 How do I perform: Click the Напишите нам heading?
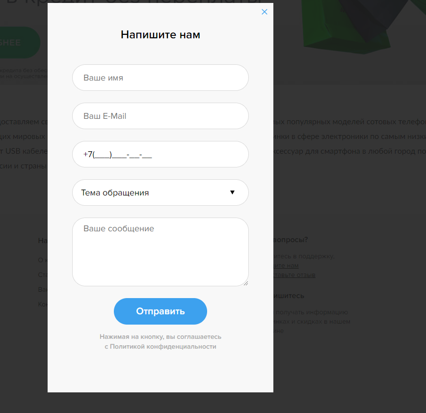click(160, 35)
